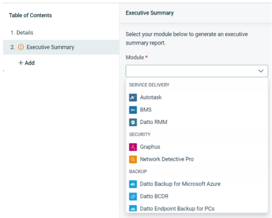Click the orange Network Detective Pro icon
Image resolution: width=272 pixels, height=218 pixels.
tap(133, 159)
